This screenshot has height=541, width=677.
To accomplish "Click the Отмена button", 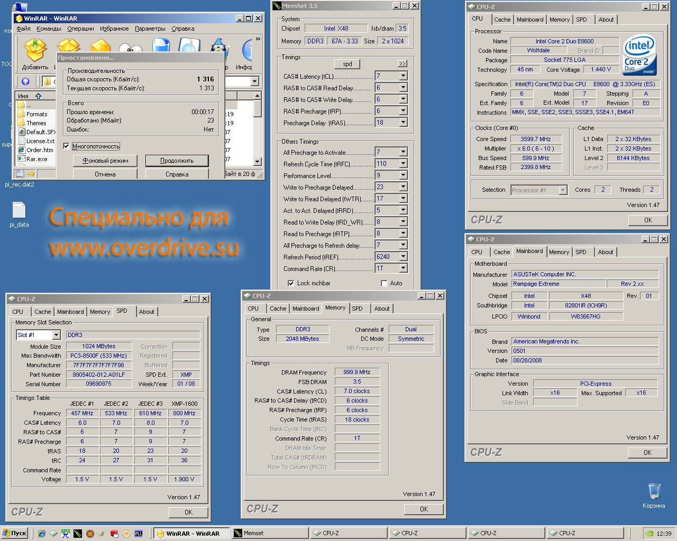I will pyautogui.click(x=105, y=174).
